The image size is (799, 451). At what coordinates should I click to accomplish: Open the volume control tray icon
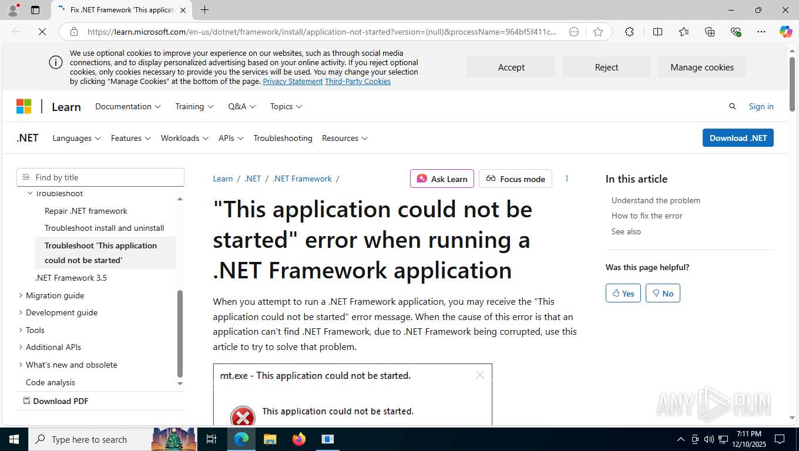tap(709, 439)
